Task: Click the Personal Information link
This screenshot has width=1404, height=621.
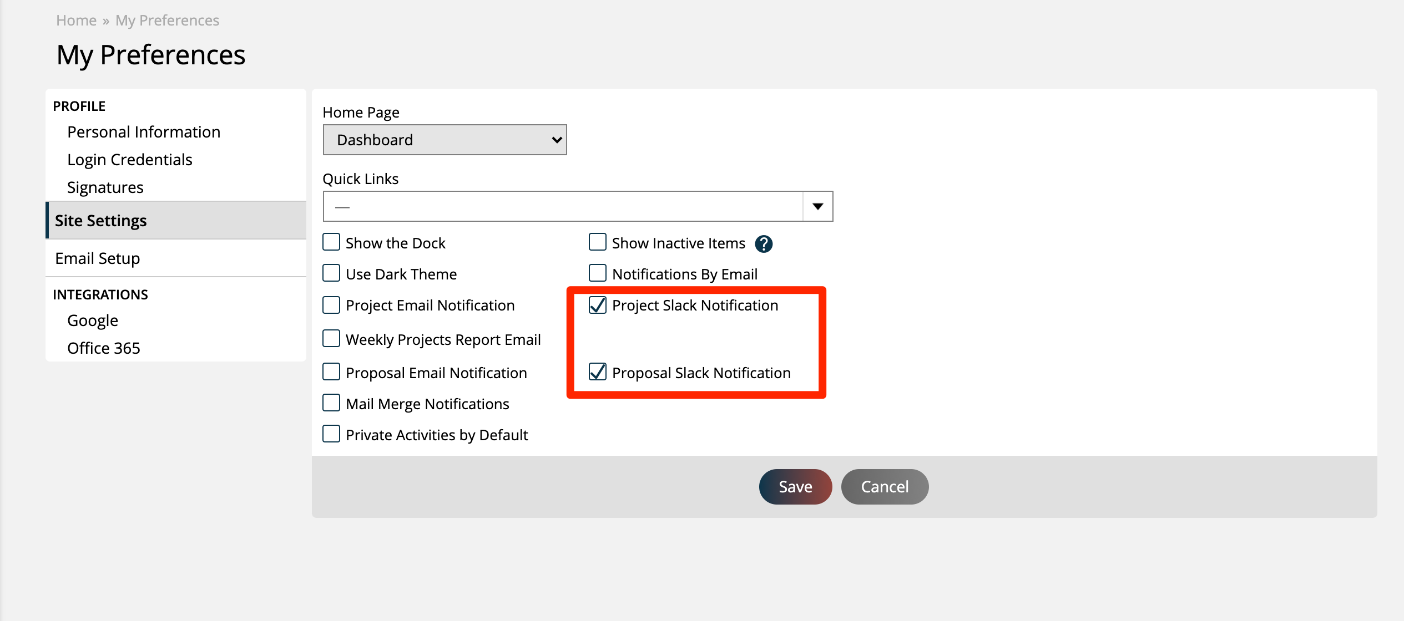Action: (143, 131)
